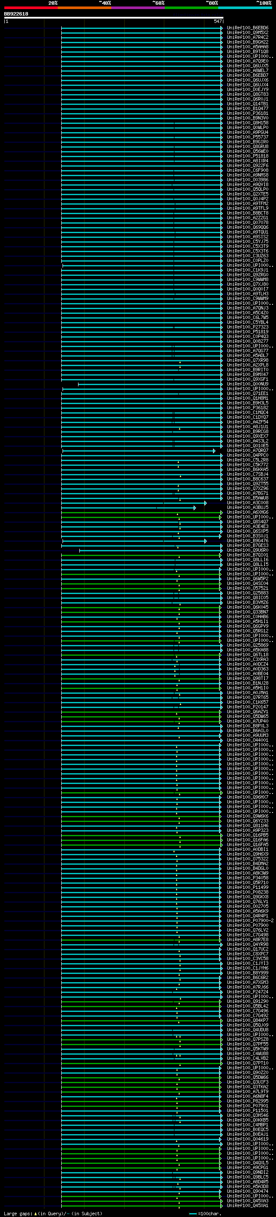This screenshot has height=1217, width=276.
Task: Select the UniRef100_Q45XA1 label
Action: click(247, 1205)
